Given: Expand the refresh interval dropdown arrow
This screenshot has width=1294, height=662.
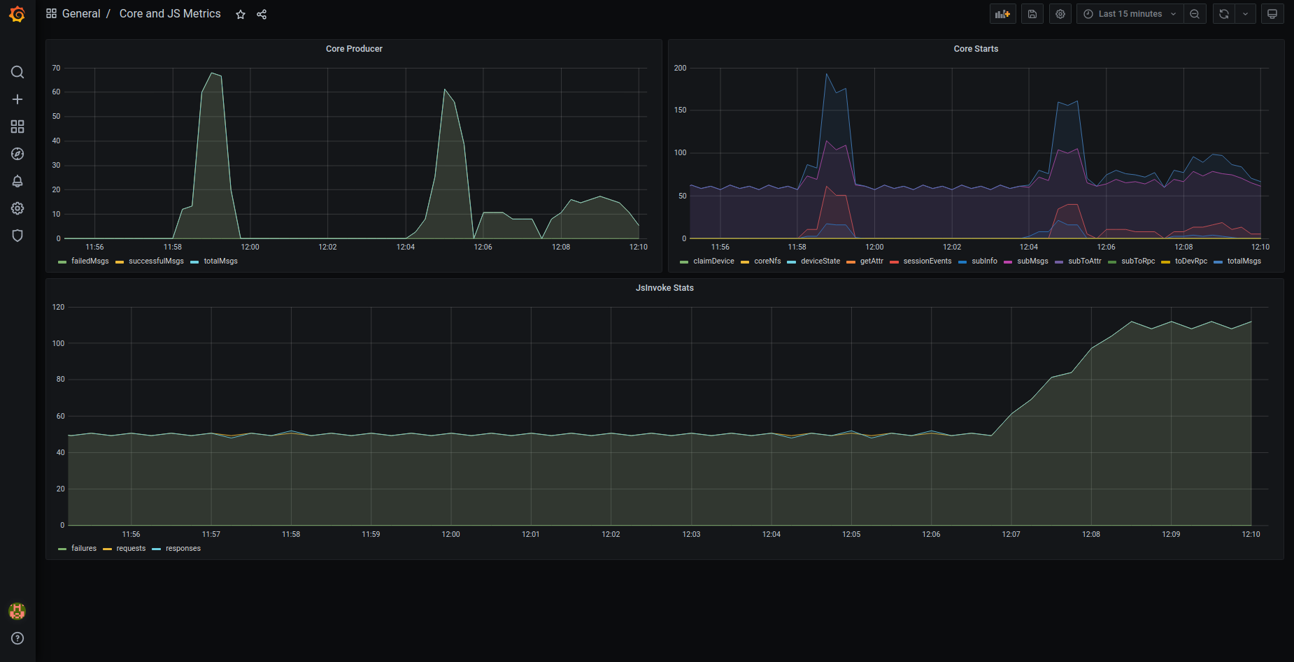Looking at the screenshot, I should click(1245, 14).
